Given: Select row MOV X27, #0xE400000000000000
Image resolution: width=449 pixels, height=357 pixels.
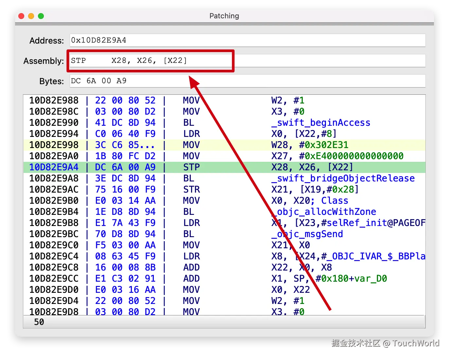Looking at the screenshot, I should 224,156.
